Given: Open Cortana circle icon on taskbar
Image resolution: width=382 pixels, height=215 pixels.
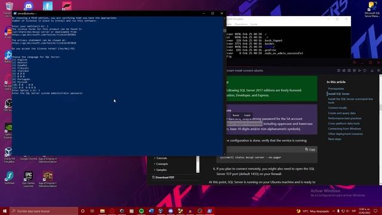Looking at the screenshot, I should tap(82, 211).
